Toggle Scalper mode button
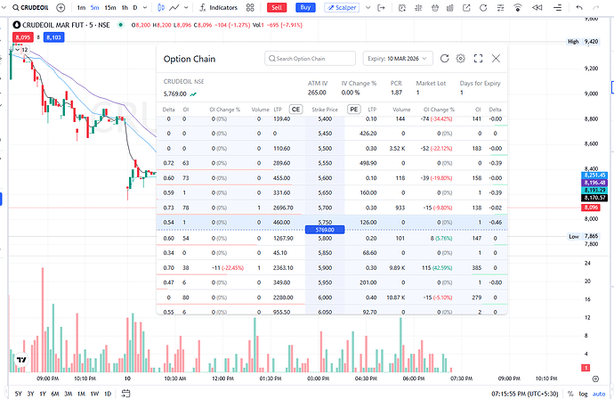Image resolution: width=614 pixels, height=399 pixels. [x=342, y=7]
